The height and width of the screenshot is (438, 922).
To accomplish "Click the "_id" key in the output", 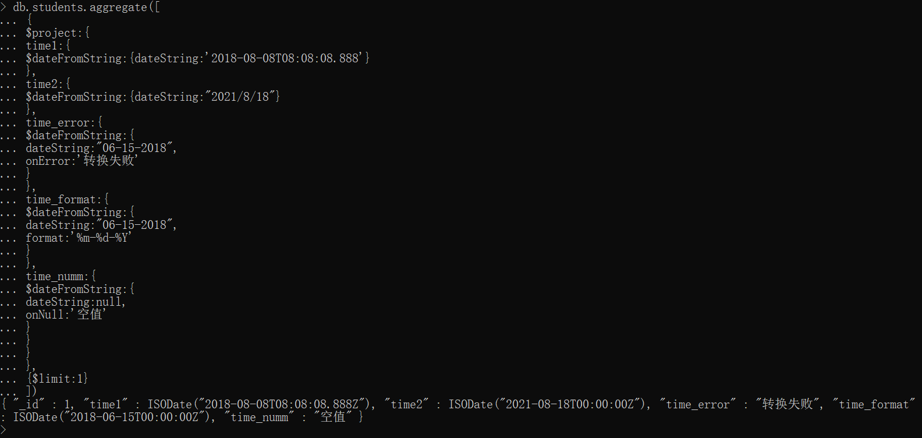I will click(x=29, y=405).
